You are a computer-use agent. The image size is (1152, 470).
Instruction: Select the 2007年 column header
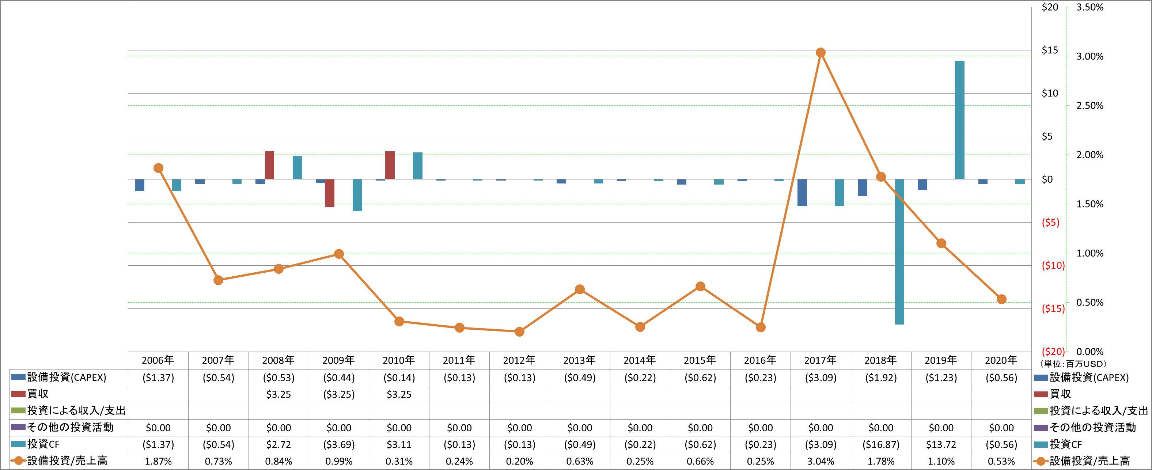tap(218, 360)
